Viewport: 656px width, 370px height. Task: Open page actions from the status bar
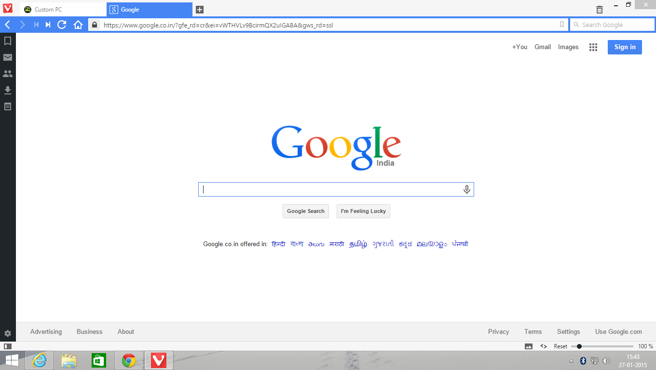(544, 346)
